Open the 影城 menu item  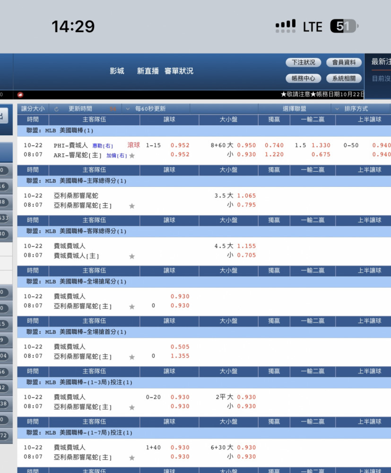pos(117,71)
